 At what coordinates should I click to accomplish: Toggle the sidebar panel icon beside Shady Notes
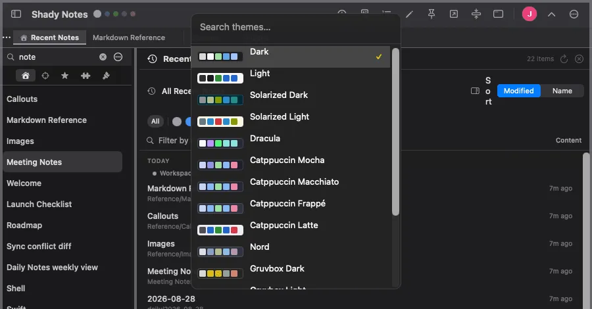click(x=16, y=14)
